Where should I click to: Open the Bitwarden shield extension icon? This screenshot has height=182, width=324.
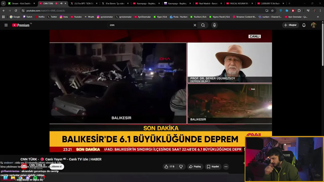click(x=281, y=11)
